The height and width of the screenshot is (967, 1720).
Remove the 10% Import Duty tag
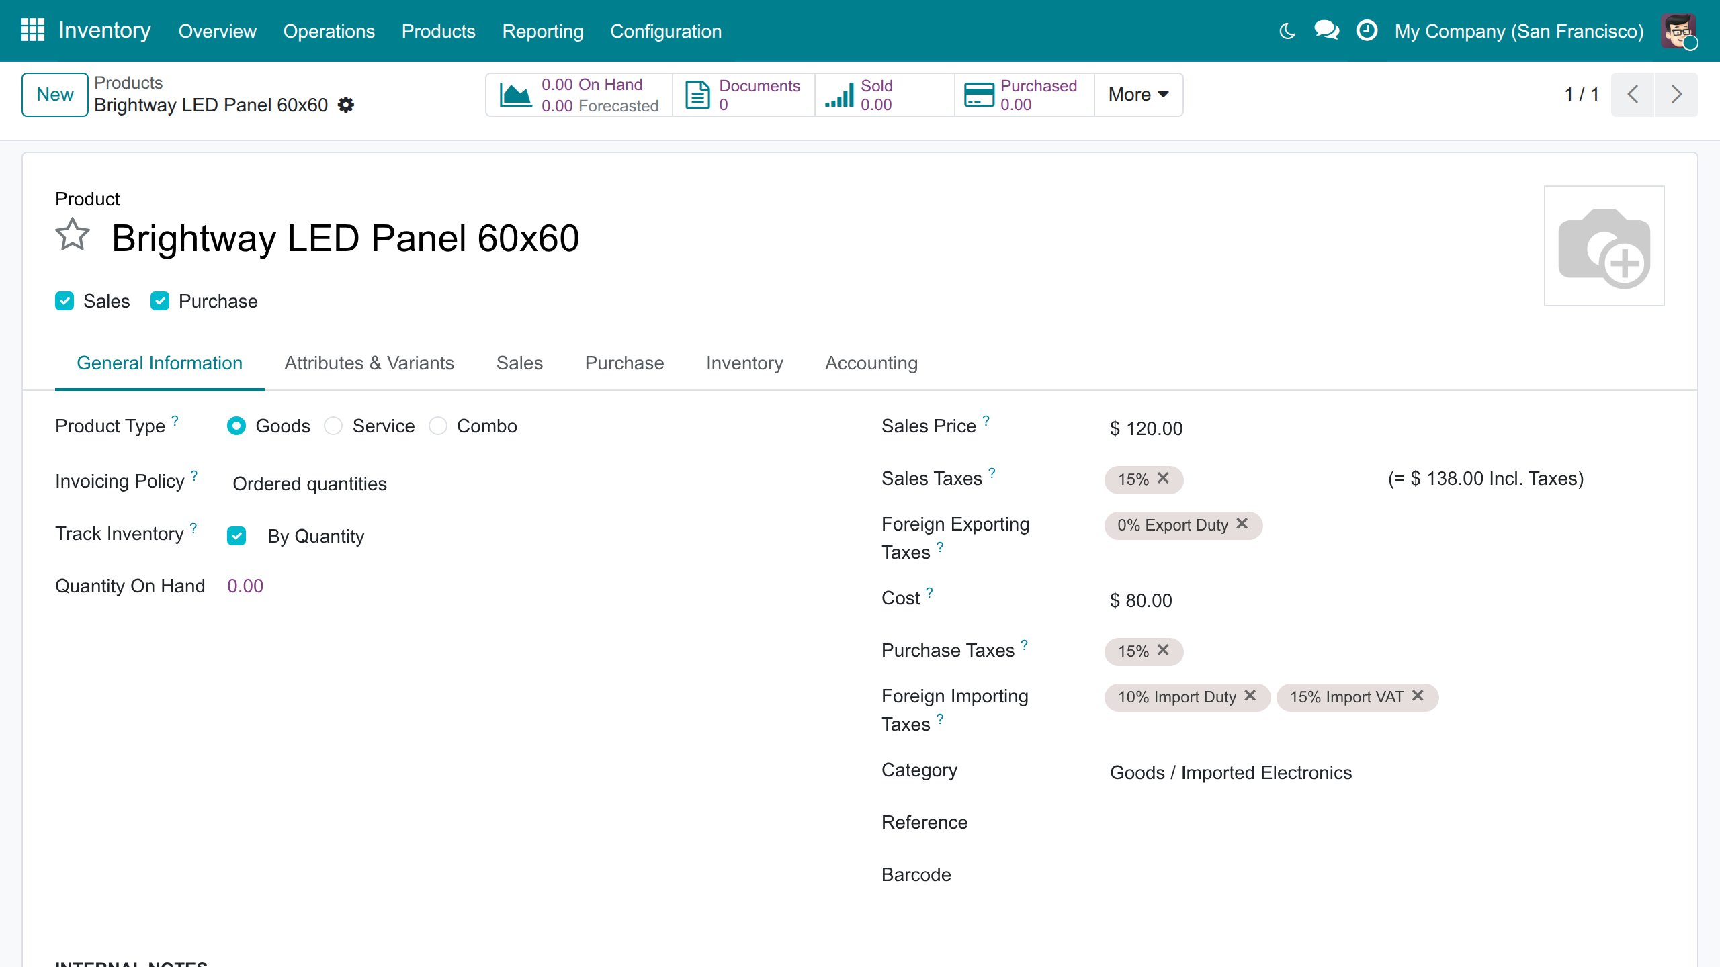[x=1250, y=696]
